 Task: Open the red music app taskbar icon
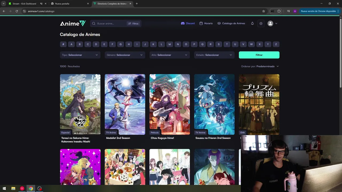point(22,189)
